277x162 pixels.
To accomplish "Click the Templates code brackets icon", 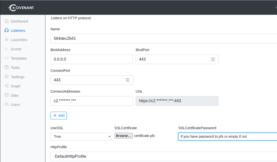I will point(7,58).
